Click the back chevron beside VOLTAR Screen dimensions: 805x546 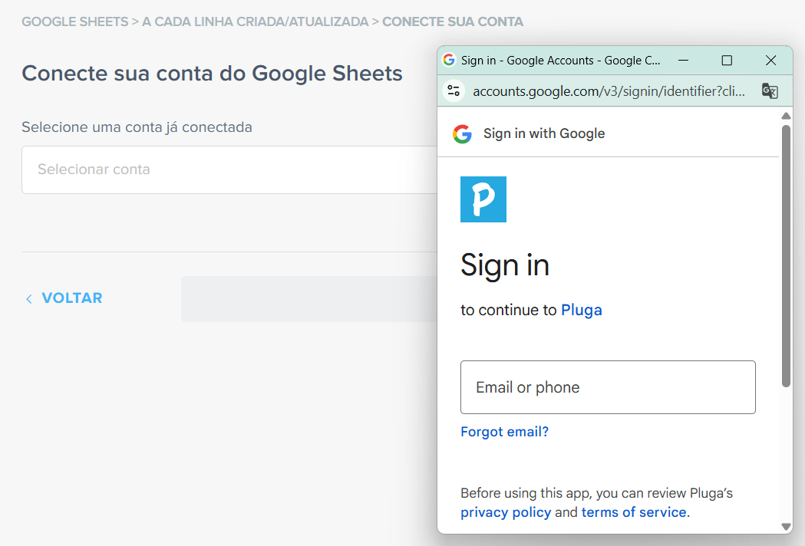coord(28,298)
